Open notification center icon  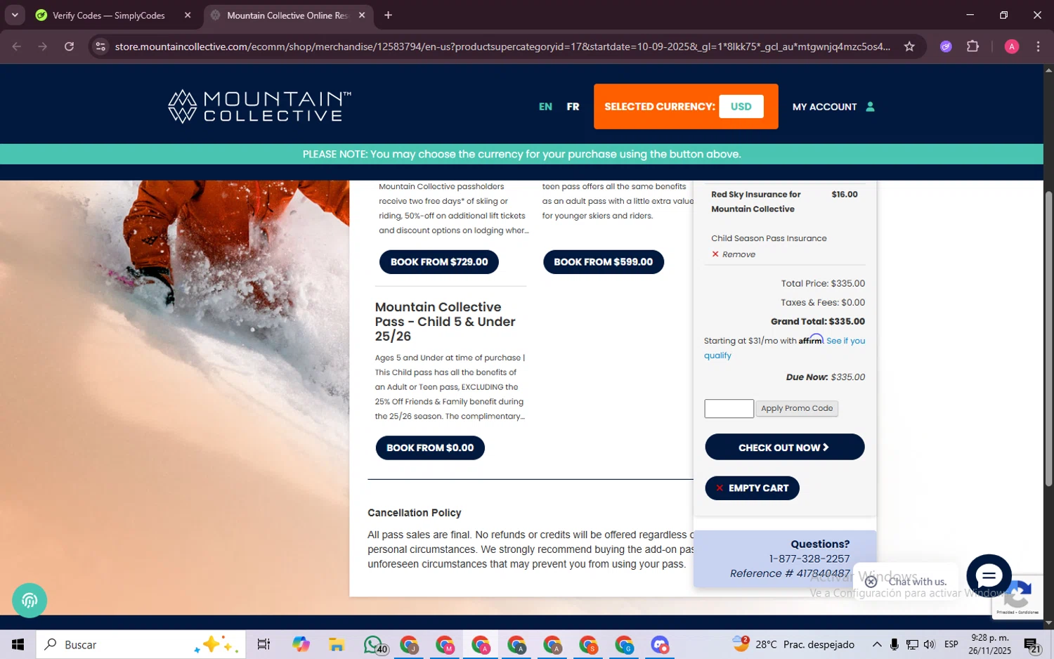(x=1032, y=644)
